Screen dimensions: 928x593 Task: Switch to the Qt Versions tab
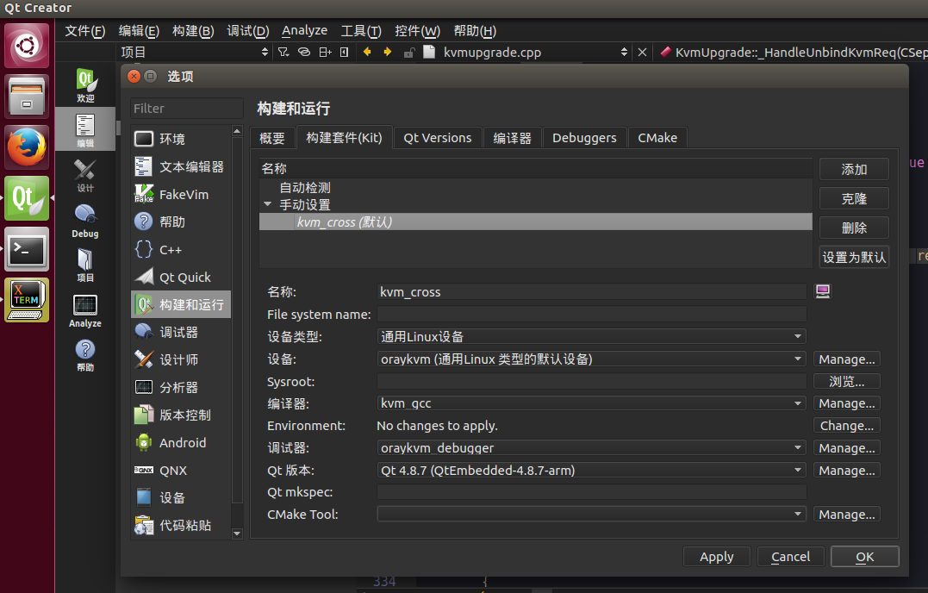[438, 138]
